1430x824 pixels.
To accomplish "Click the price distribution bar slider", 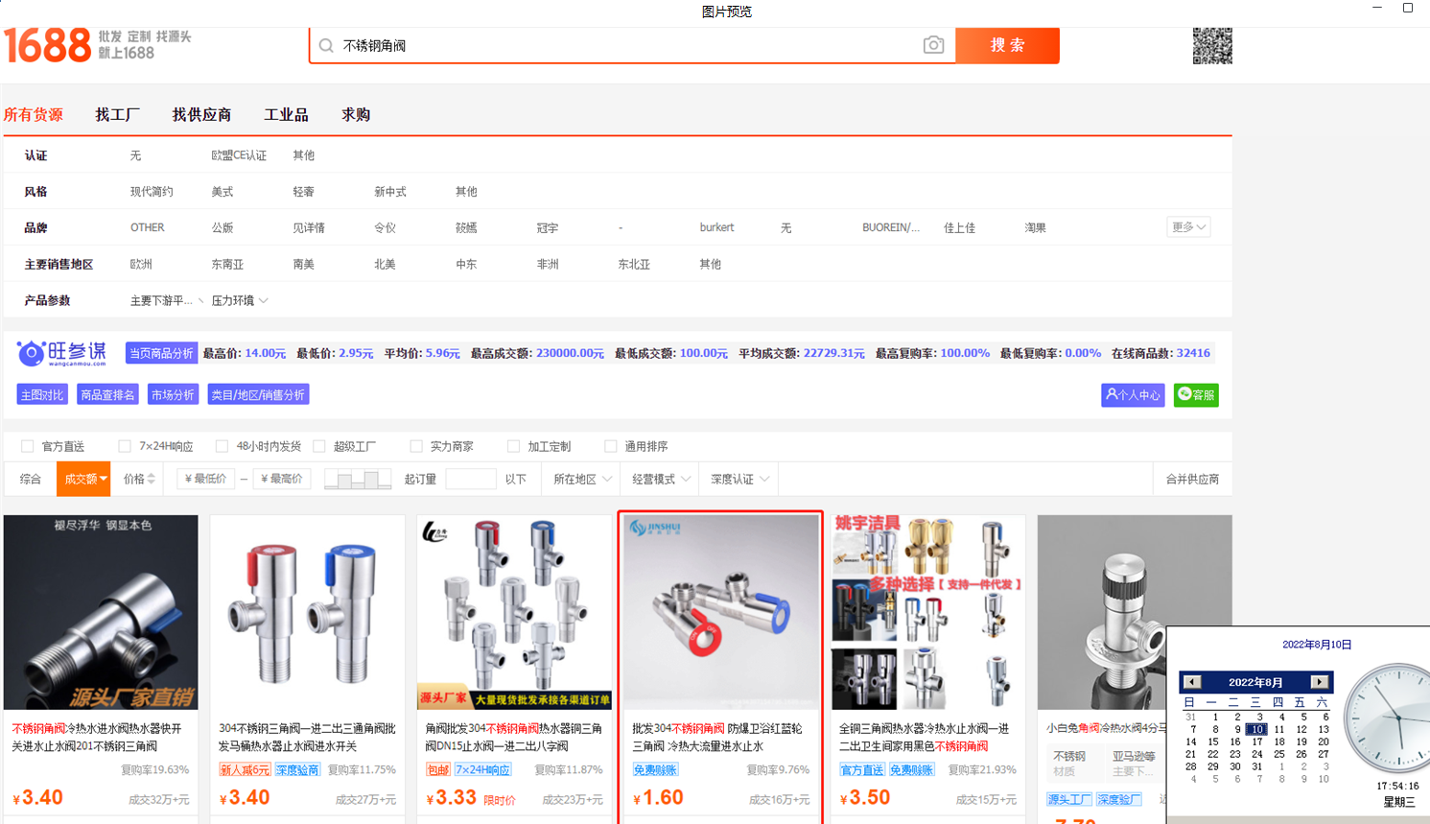I will pyautogui.click(x=357, y=479).
